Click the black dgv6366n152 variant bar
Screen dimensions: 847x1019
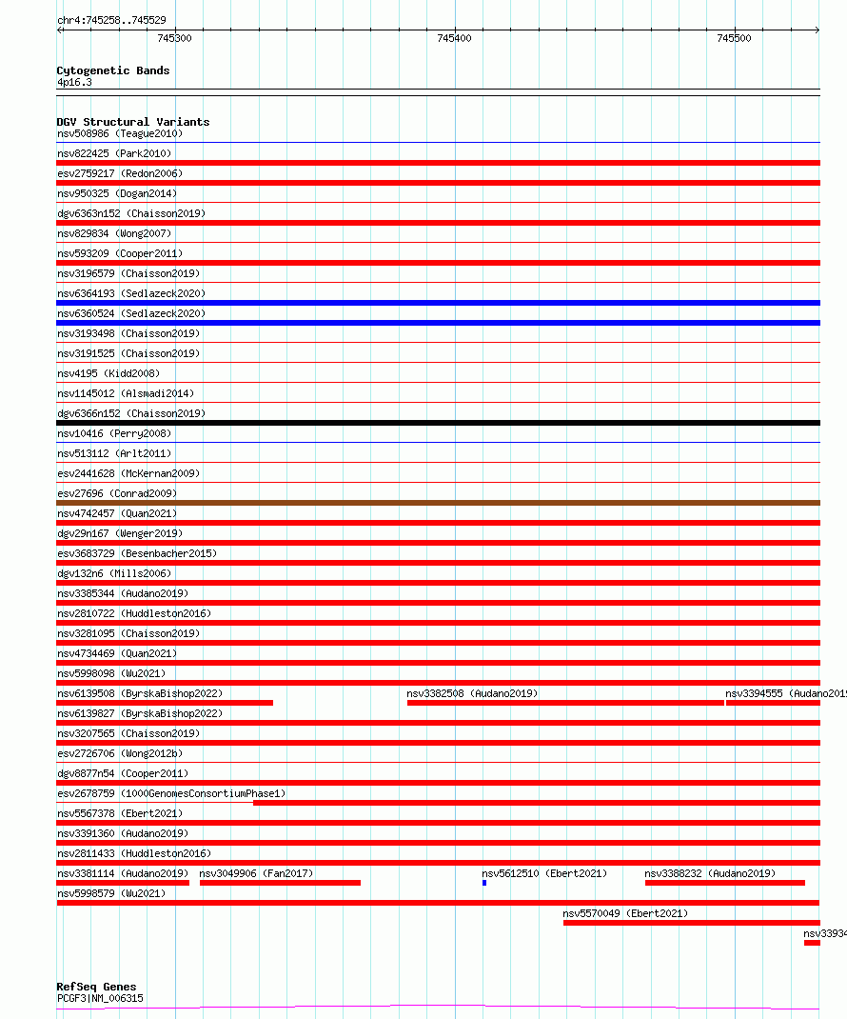pos(439,423)
